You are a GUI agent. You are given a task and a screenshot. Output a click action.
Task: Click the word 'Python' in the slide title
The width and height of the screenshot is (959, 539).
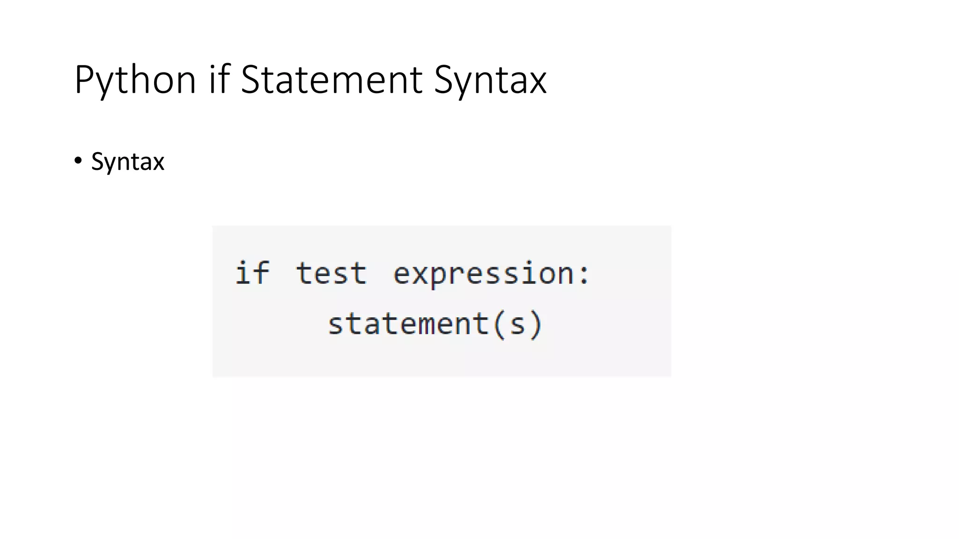(x=135, y=80)
